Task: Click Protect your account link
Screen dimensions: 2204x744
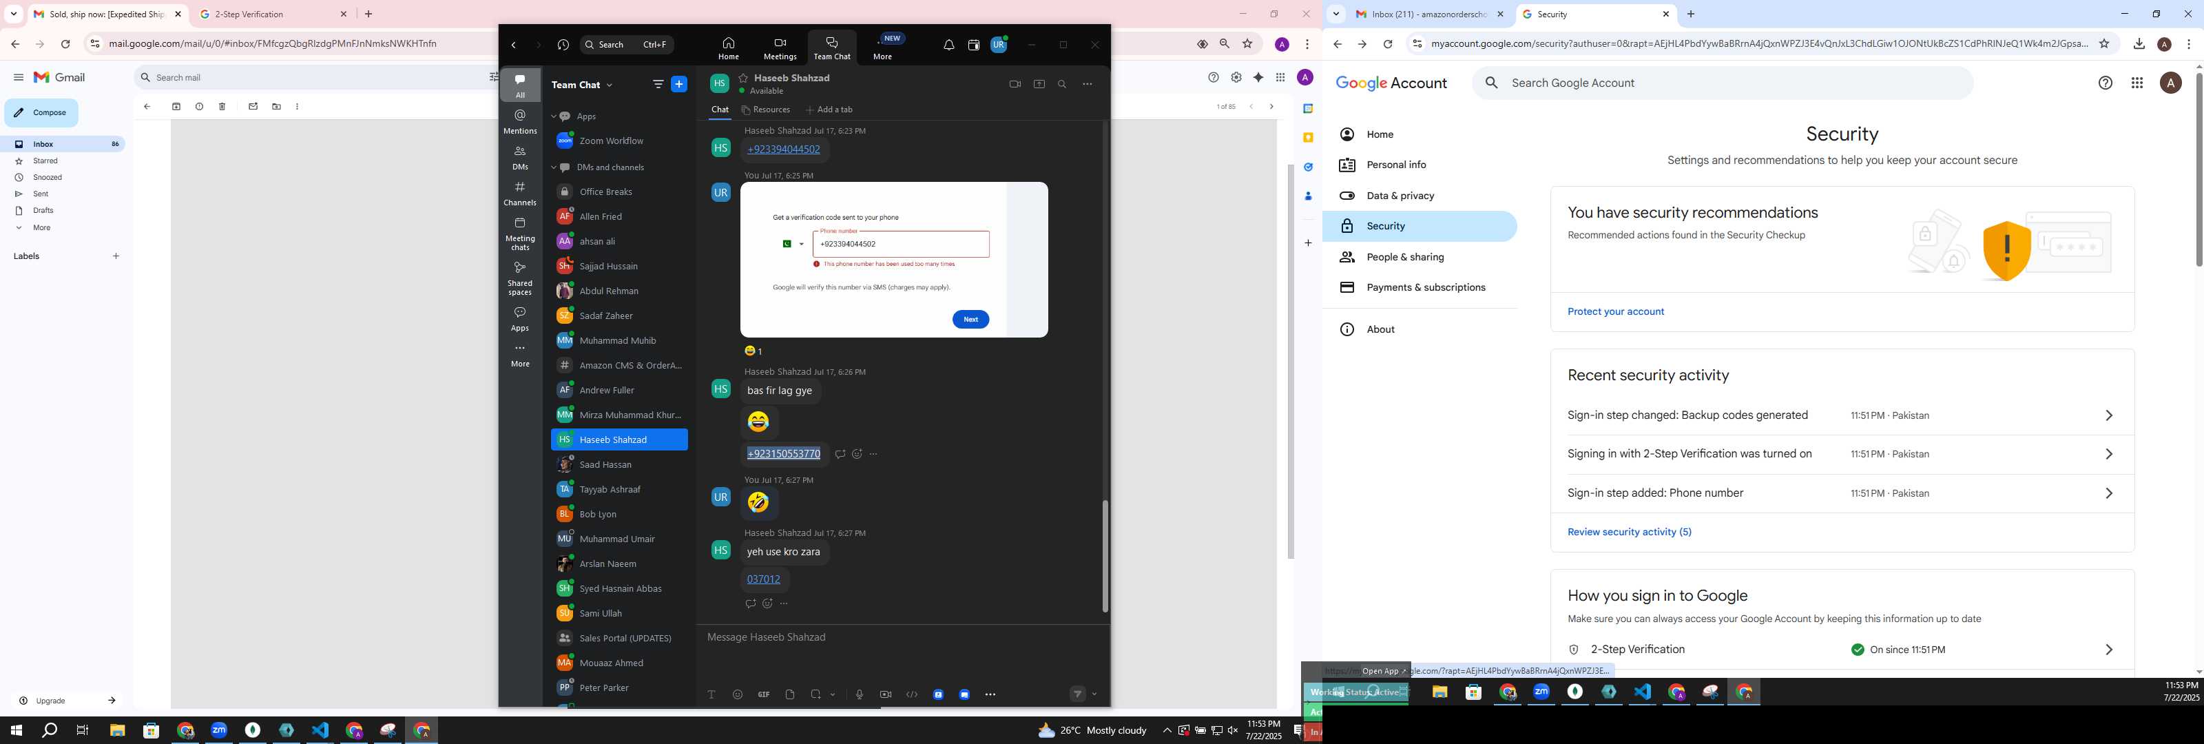Action: click(1615, 311)
